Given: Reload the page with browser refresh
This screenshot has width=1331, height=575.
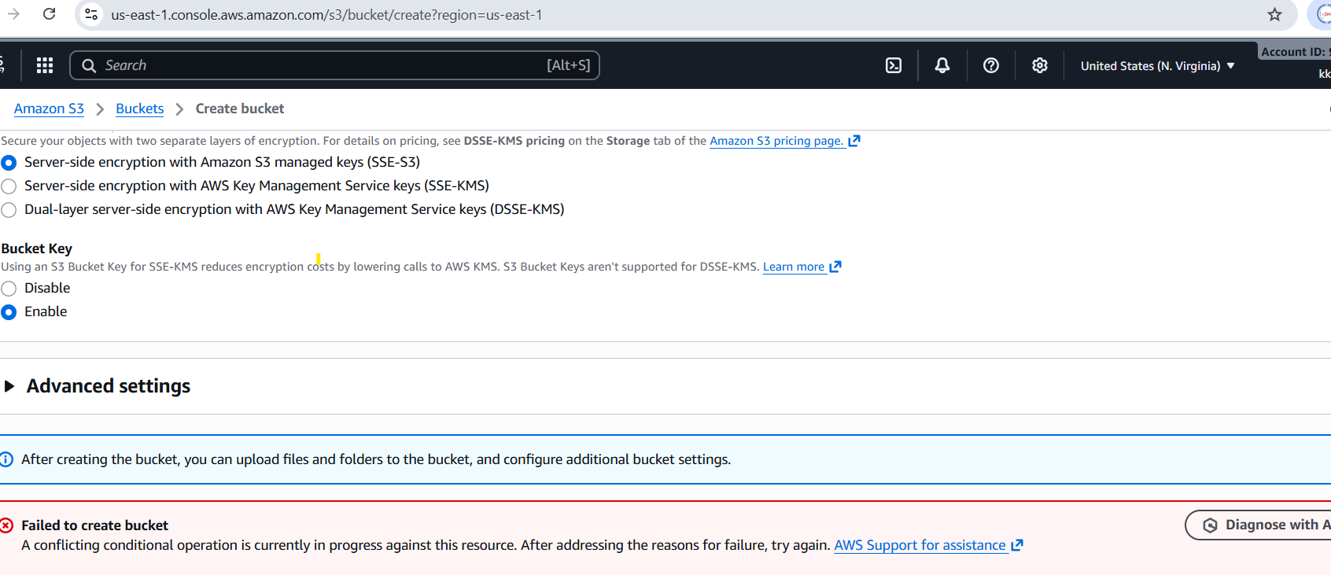Looking at the screenshot, I should (49, 14).
